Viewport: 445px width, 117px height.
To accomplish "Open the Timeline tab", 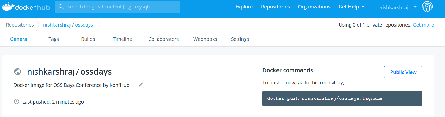I will click(x=122, y=39).
